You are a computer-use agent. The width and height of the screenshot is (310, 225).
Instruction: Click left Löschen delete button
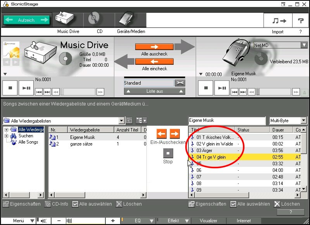[129, 204]
